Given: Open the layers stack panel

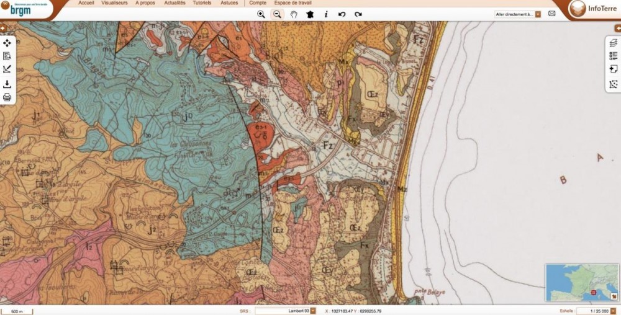Looking at the screenshot, I should 613,42.
